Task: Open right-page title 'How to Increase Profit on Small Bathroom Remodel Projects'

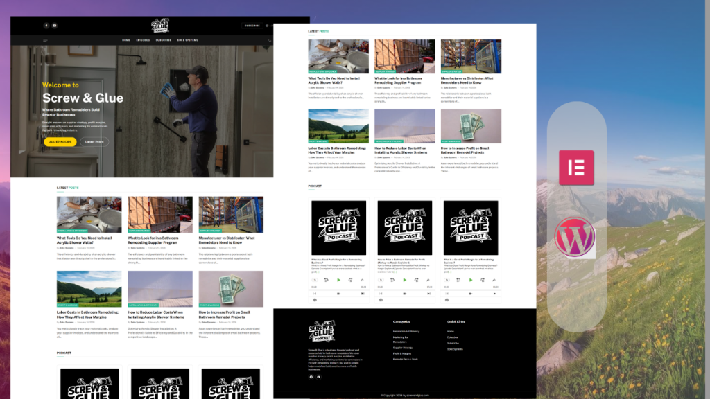Action: (465, 150)
